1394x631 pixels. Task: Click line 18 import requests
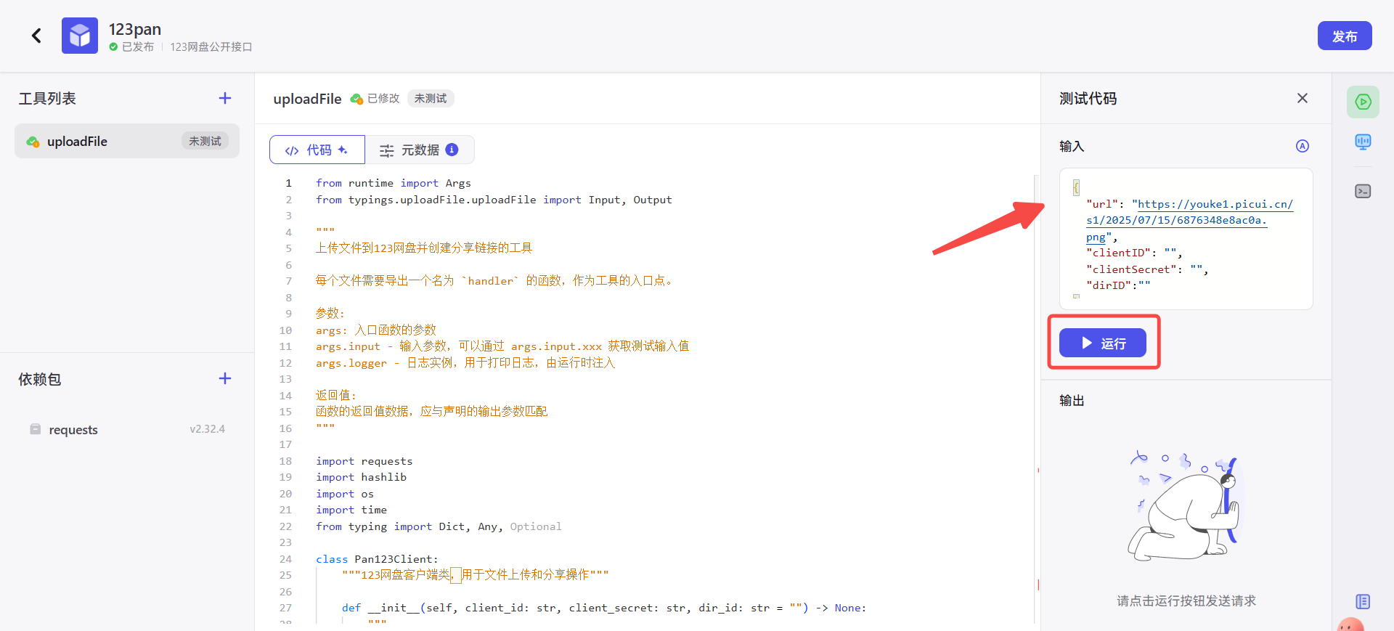[x=364, y=461]
